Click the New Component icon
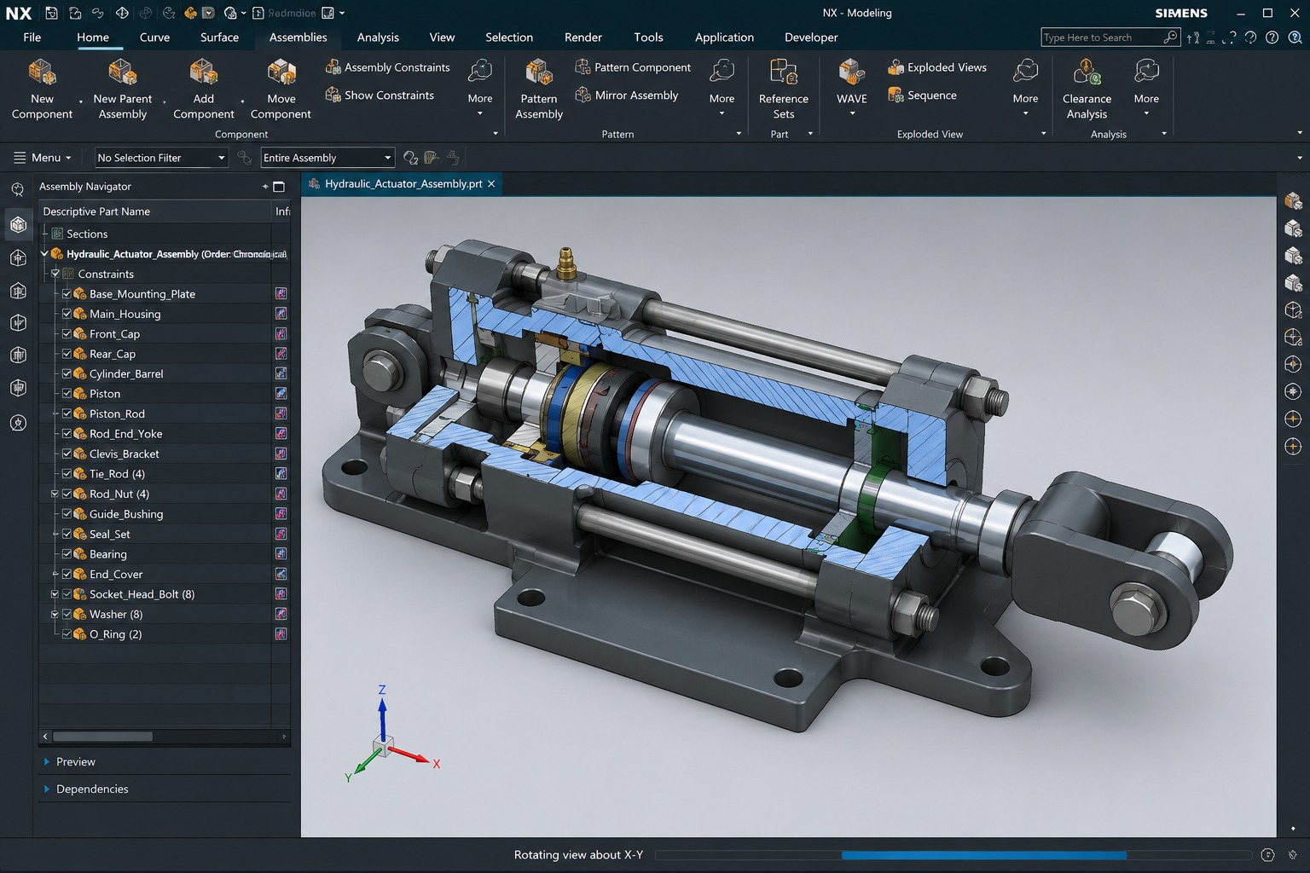 pos(42,73)
